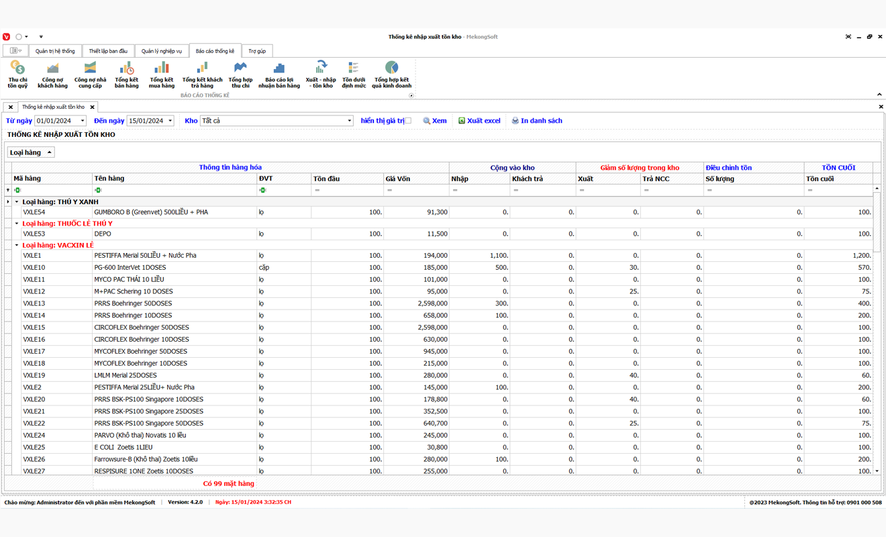The height and width of the screenshot is (537, 886).
Task: Open Tồn dưới định mức report
Action: pos(354,75)
